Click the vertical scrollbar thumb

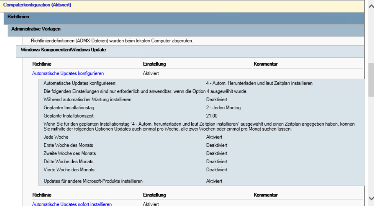(x=371, y=79)
